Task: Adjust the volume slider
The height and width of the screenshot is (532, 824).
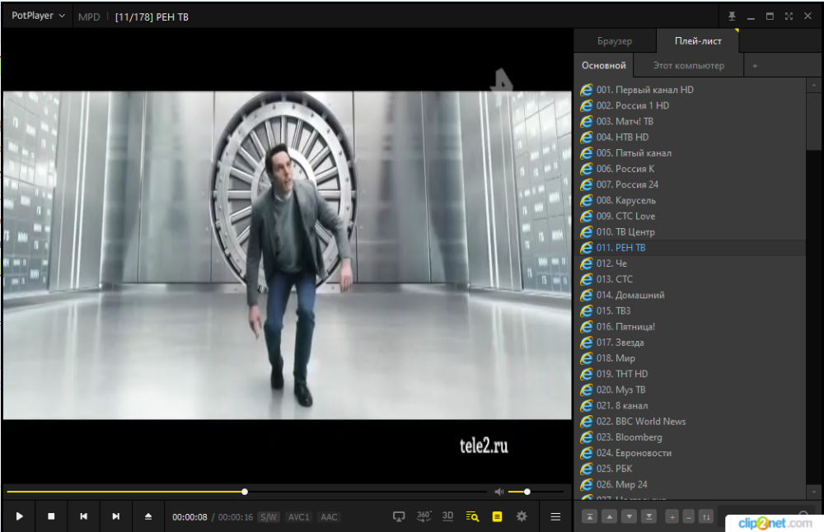Action: coord(535,492)
